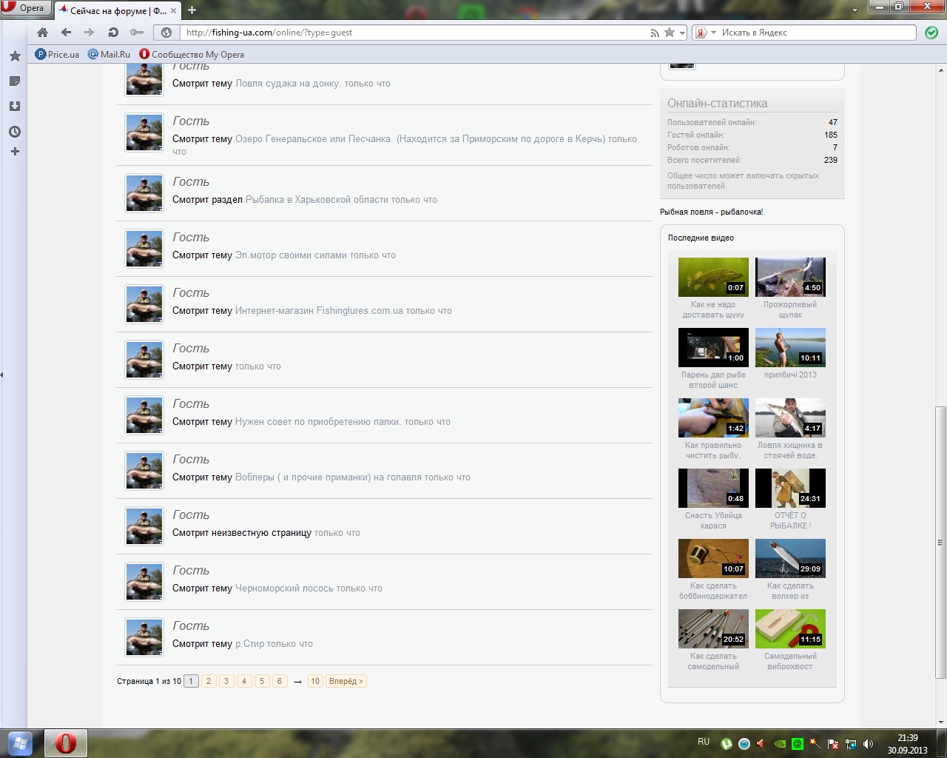Expand the Yandex search engine dropdown
This screenshot has height=758, width=947.
point(713,33)
